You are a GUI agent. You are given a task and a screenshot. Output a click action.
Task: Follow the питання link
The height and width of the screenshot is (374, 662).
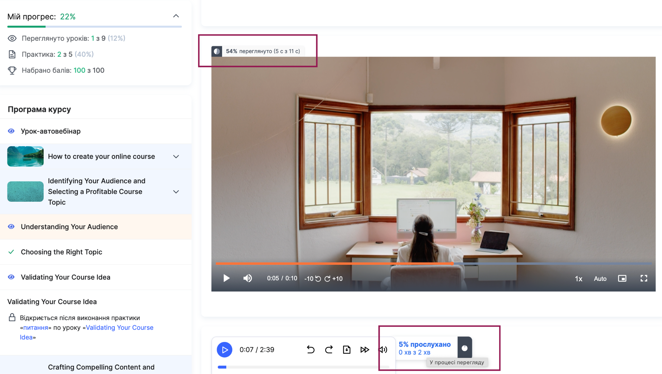(36, 327)
